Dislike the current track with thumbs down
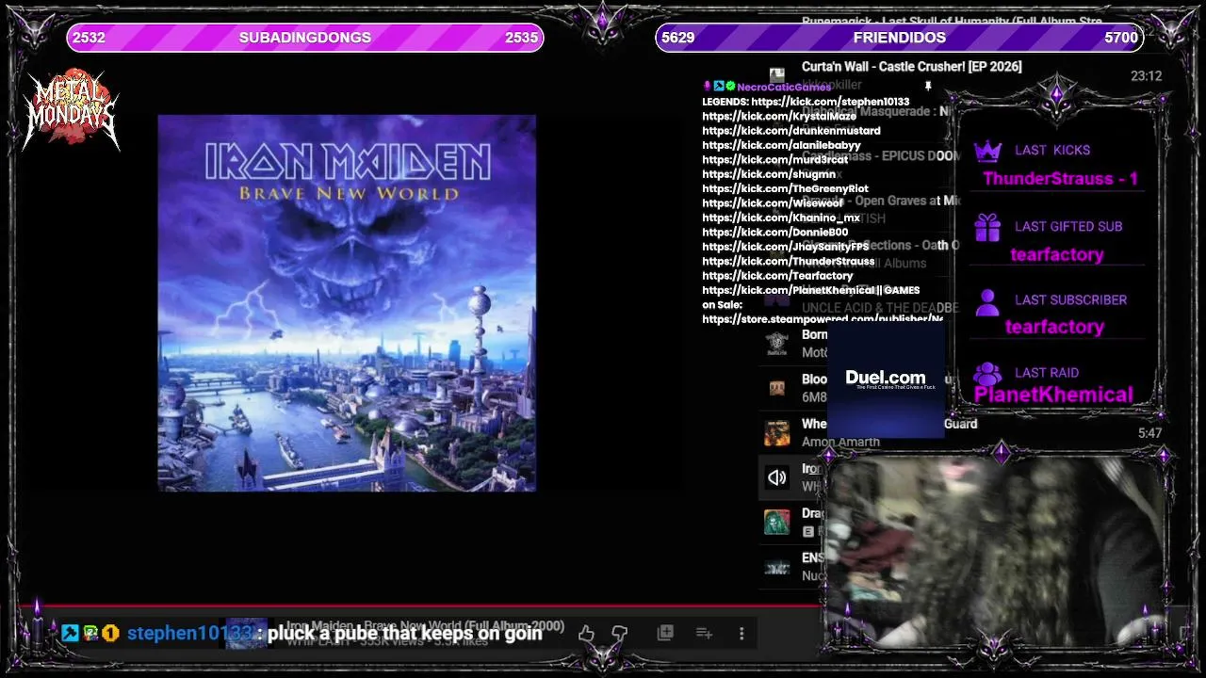Screen dimensions: 1206x678 point(619,634)
